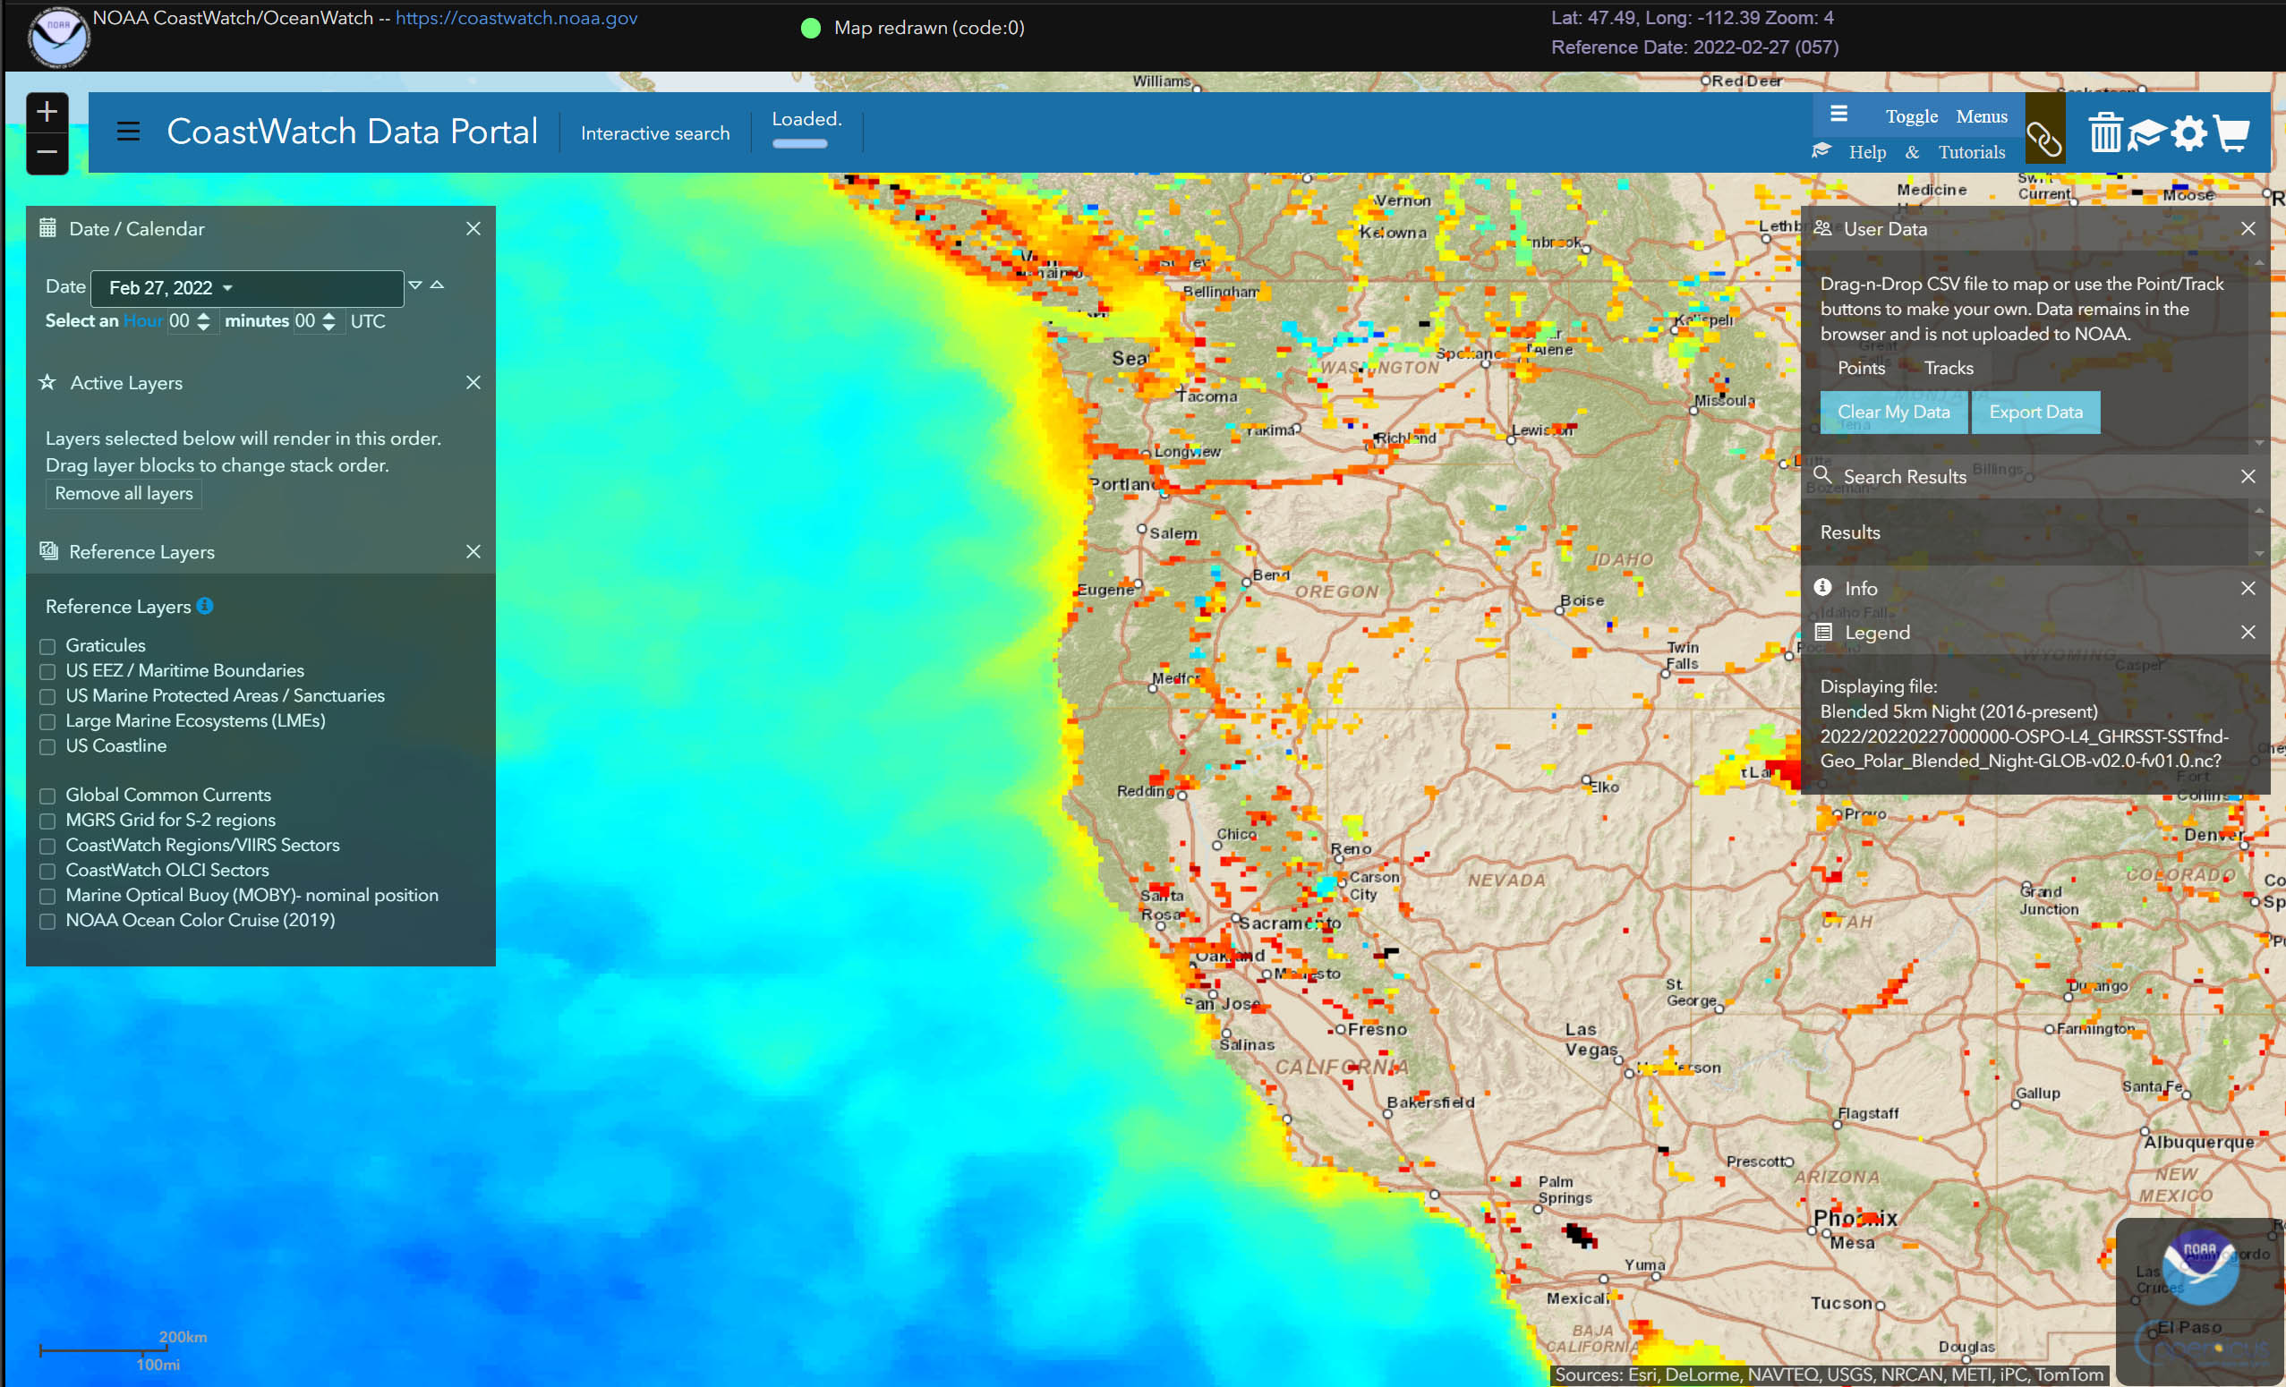Click the Export Data button
Image resolution: width=2286 pixels, height=1387 pixels.
2034,412
